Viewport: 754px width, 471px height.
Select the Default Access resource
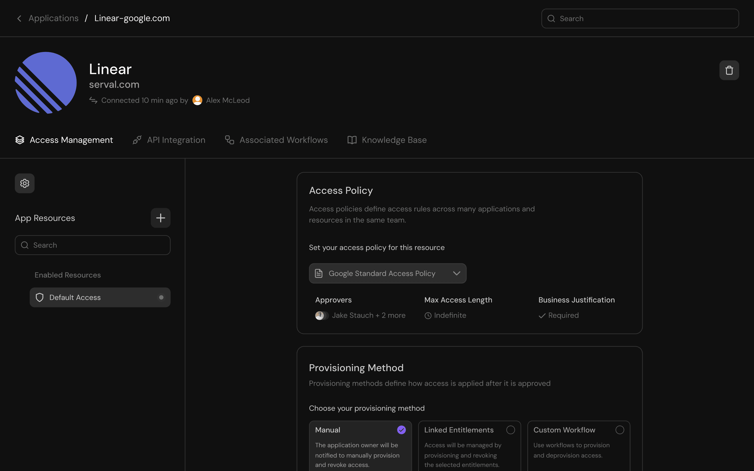click(100, 297)
